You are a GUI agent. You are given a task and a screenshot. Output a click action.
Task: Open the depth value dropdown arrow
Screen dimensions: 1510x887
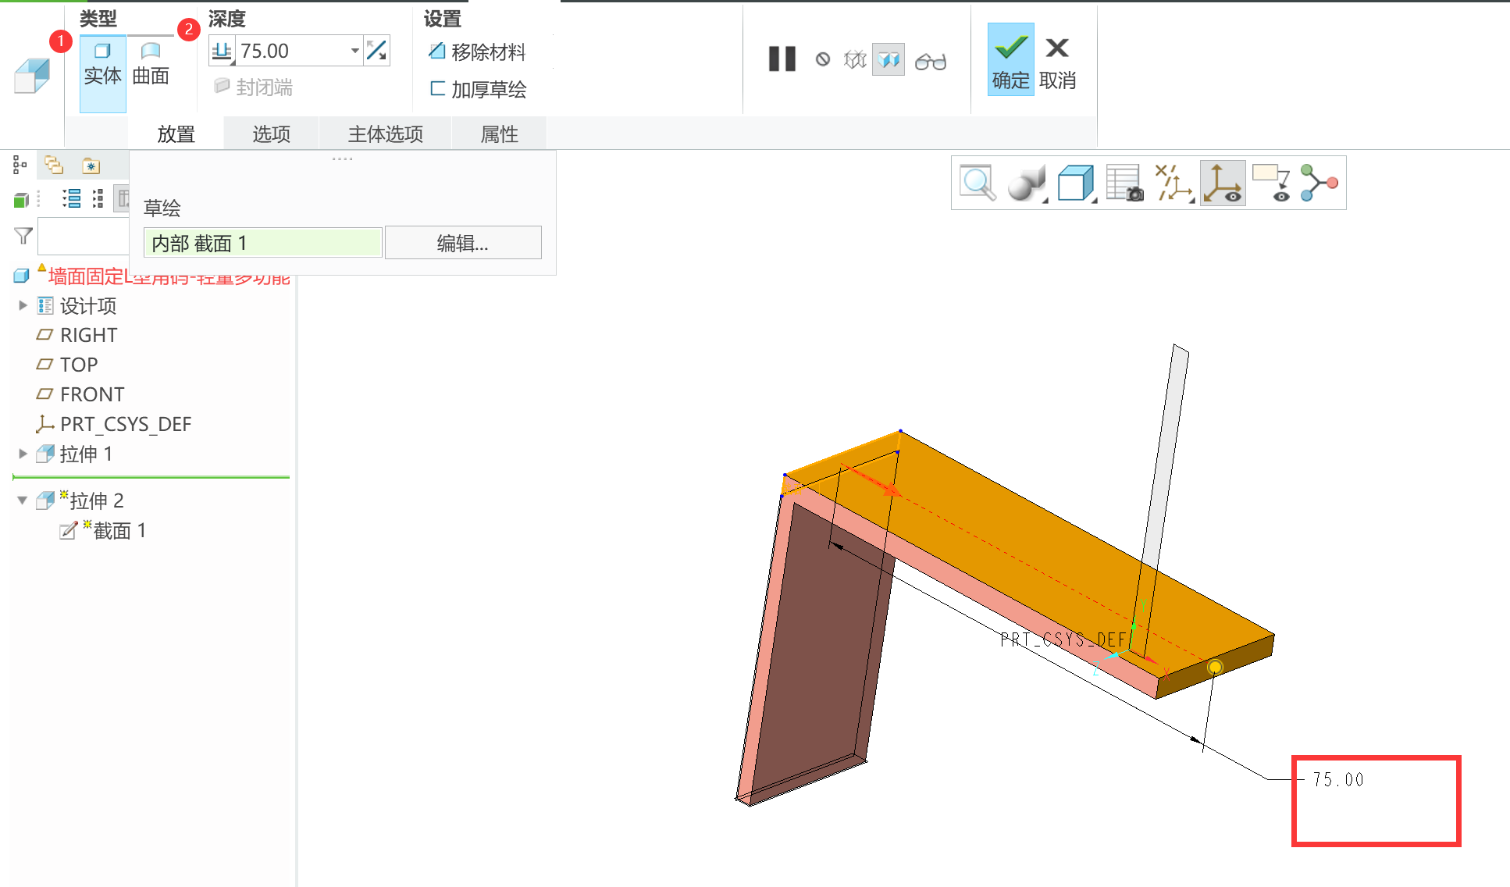(354, 51)
